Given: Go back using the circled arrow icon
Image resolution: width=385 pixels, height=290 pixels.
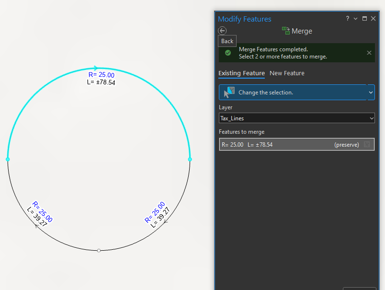Looking at the screenshot, I should coord(222,31).
